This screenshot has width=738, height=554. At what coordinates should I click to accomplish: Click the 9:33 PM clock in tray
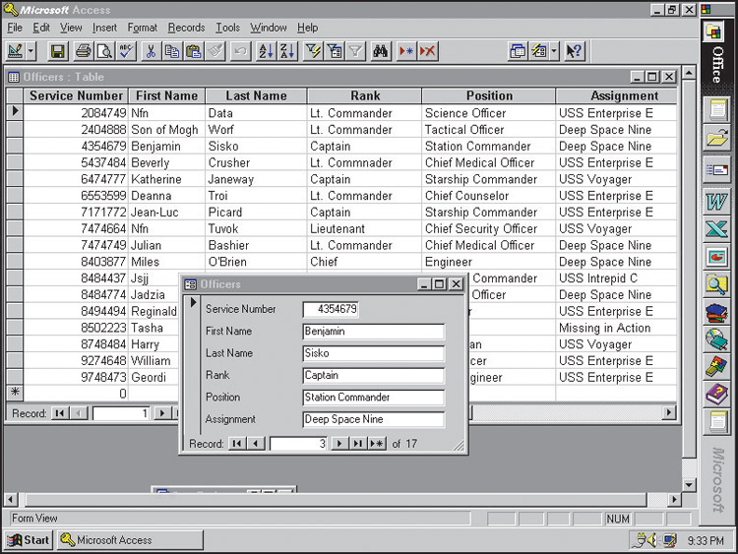(x=706, y=541)
